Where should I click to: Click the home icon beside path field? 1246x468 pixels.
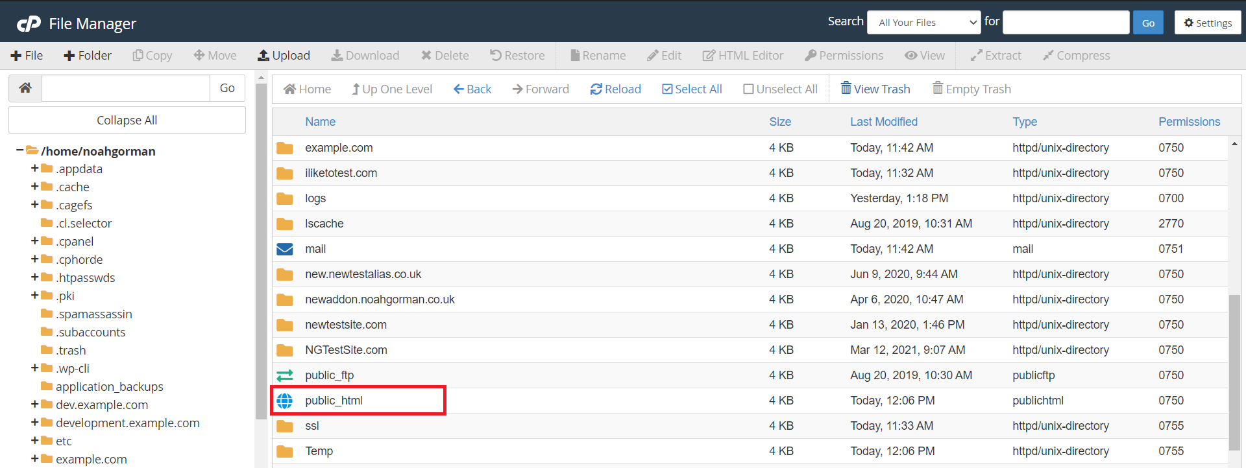[x=25, y=88]
